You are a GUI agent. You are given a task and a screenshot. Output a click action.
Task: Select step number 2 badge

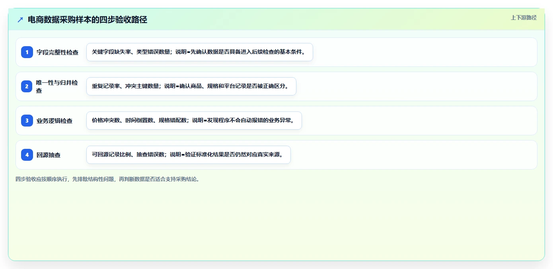pos(27,86)
